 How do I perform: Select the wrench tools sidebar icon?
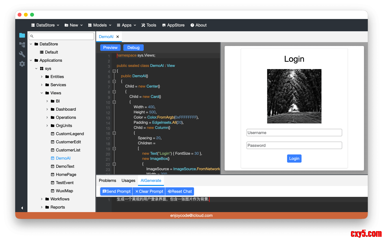click(22, 54)
